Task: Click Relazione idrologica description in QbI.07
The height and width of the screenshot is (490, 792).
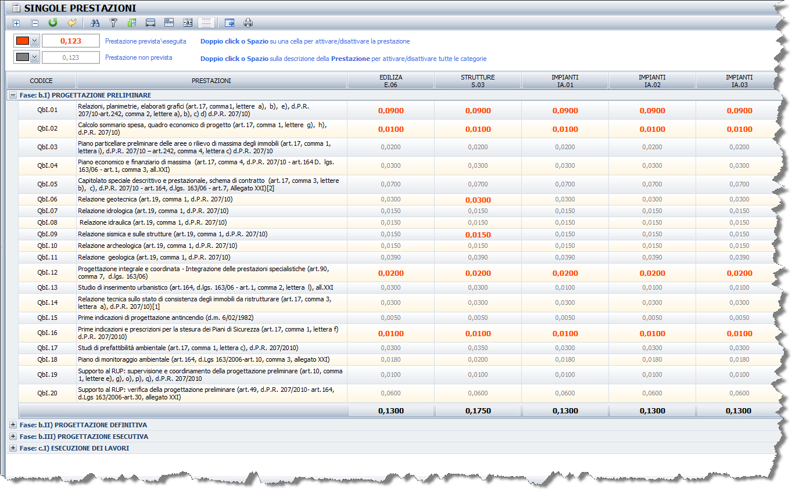Action: point(153,211)
